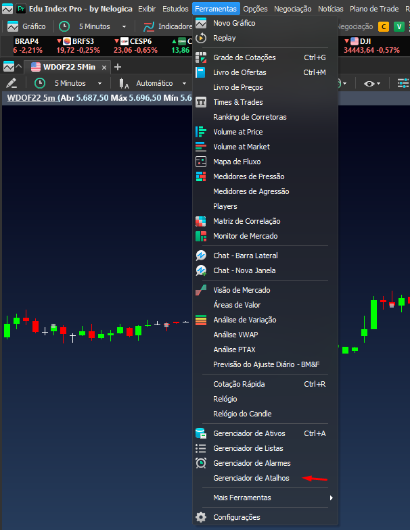
Task: Open Visão de Mercado icon
Action: (x=201, y=290)
